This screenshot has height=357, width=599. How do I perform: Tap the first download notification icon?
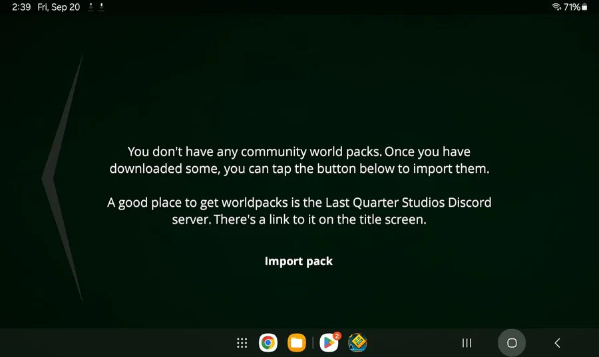[x=91, y=7]
